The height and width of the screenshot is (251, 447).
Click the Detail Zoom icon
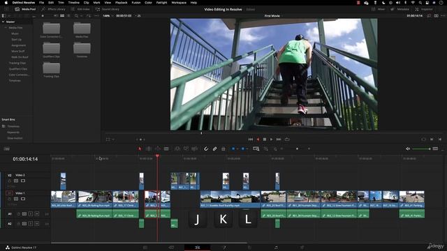(x=265, y=149)
